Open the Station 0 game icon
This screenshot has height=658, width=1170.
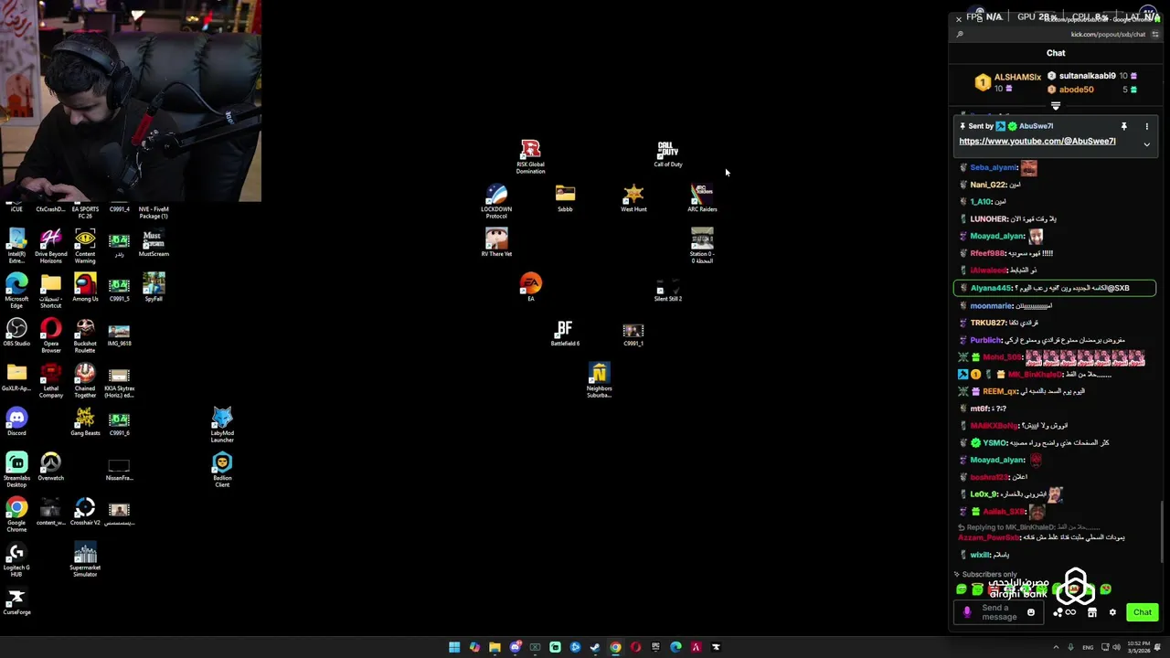[702, 246]
